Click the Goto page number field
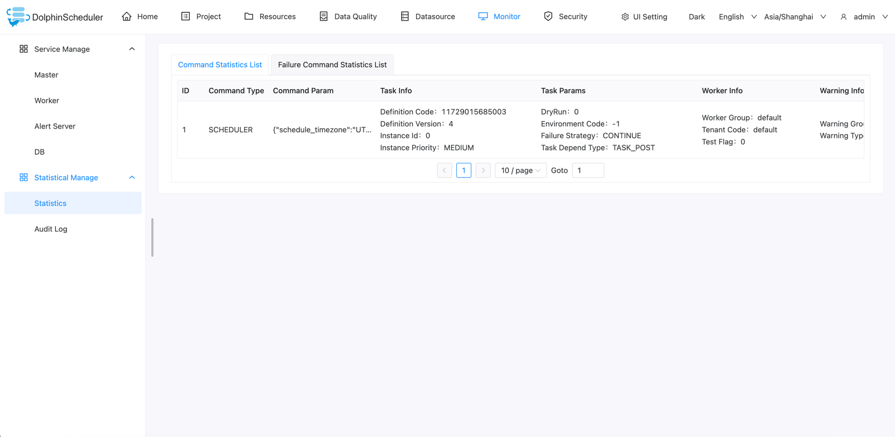This screenshot has height=437, width=895. coord(588,170)
